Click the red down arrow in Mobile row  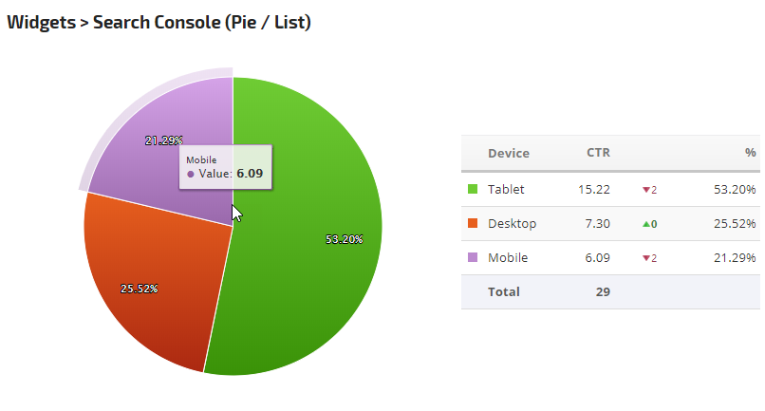point(646,258)
